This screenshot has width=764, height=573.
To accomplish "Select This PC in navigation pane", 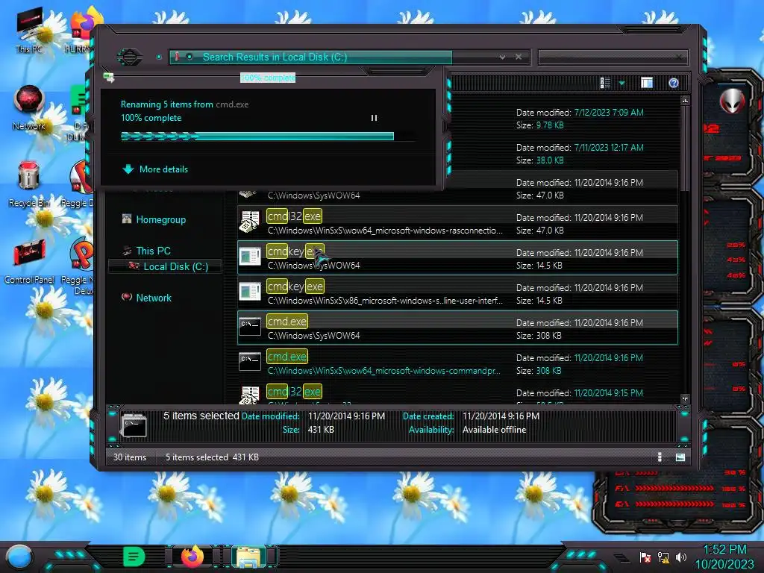I will coord(154,251).
